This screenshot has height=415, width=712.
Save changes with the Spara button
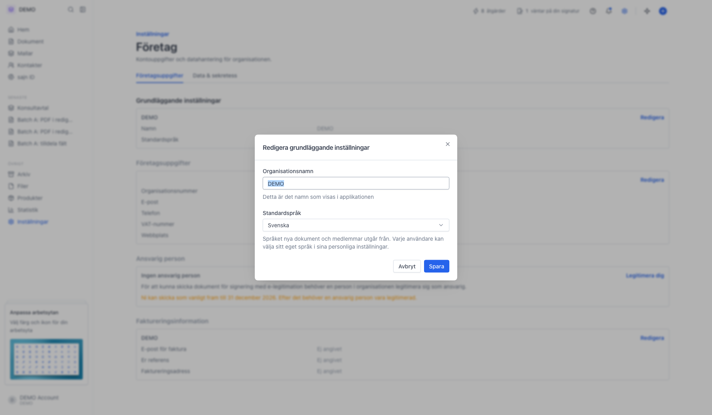tap(437, 266)
